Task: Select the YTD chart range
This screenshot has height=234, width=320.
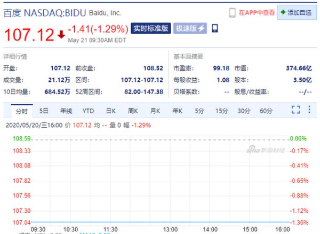Action: tap(88, 111)
